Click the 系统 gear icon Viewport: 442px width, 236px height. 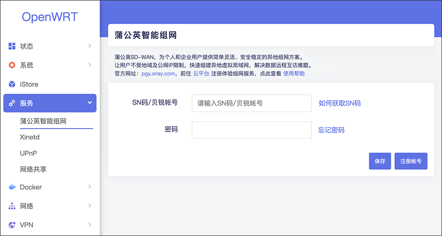coord(12,65)
